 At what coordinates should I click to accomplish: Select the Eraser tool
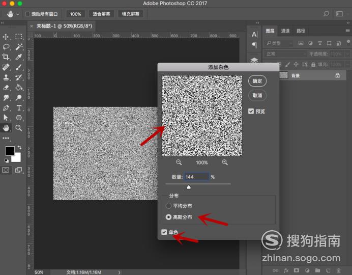click(6, 88)
